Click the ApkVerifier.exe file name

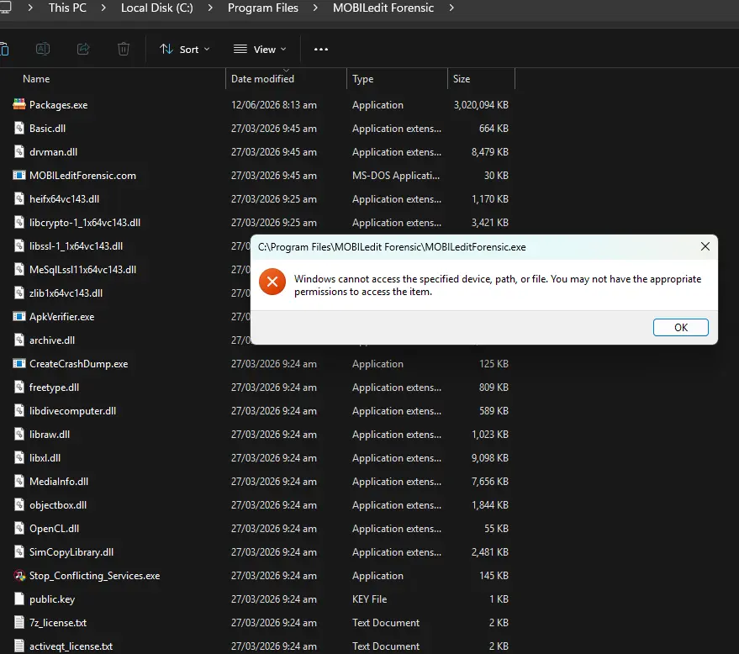pyautogui.click(x=61, y=317)
